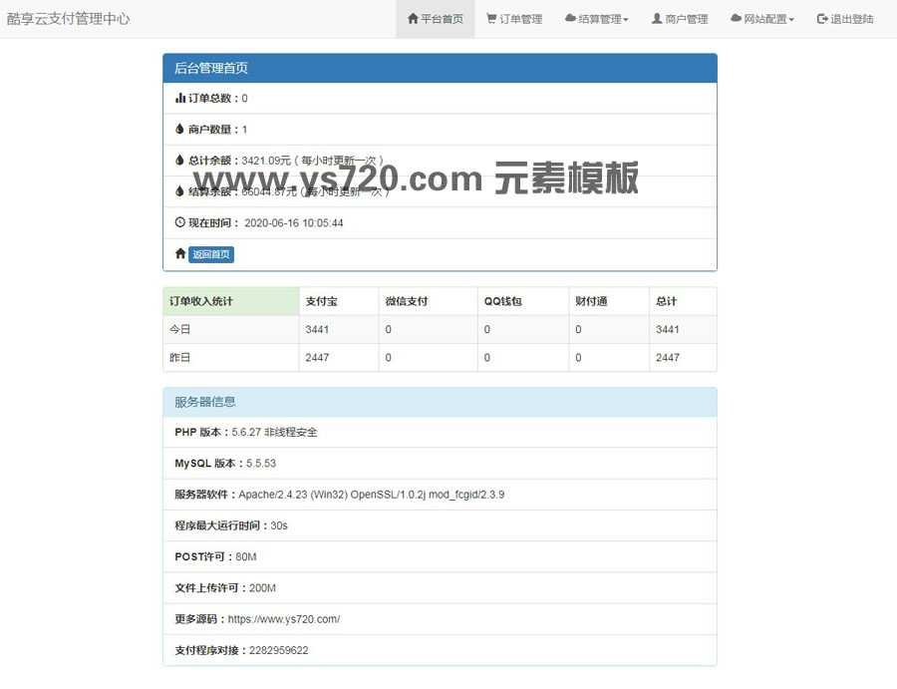Click the 支付程序对接 2282959622 row
The height and width of the screenshot is (689, 897).
pyautogui.click(x=440, y=650)
